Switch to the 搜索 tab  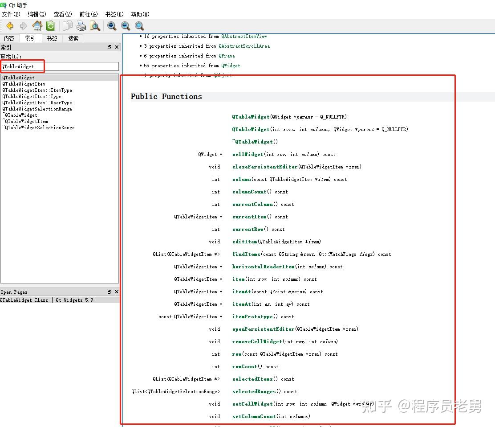click(73, 38)
